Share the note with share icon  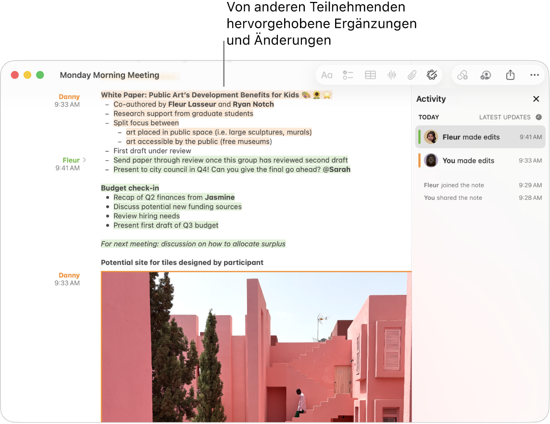point(511,74)
